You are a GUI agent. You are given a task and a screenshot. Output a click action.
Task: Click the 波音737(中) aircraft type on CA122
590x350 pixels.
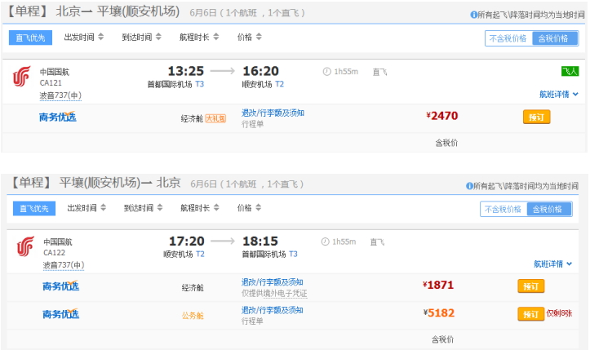(x=64, y=265)
